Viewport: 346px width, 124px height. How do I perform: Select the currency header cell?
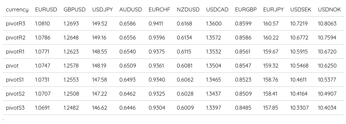coord(17,10)
